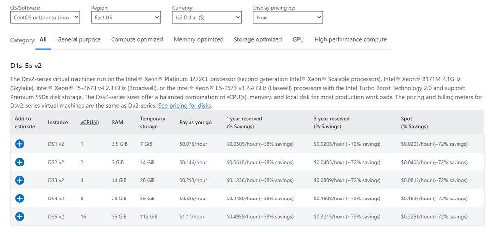Select Compute optimized category tab
This screenshot has width=493, height=232.
pos(137,39)
